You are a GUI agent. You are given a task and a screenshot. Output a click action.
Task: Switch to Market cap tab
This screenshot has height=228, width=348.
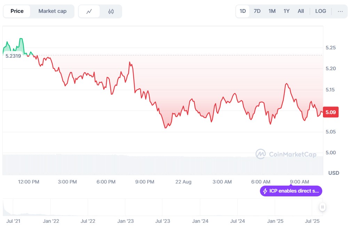(52, 11)
